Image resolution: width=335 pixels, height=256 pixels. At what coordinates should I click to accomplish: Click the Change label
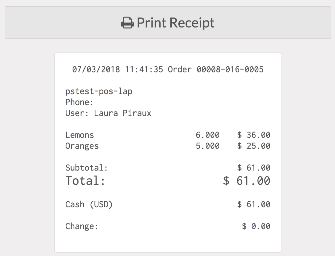coord(81,226)
